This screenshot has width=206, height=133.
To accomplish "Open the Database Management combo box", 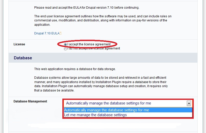I will pos(128,103).
